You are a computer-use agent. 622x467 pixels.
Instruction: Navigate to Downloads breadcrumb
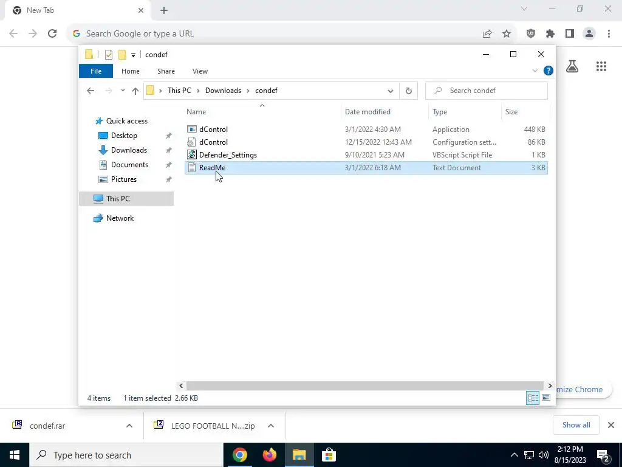click(x=223, y=91)
